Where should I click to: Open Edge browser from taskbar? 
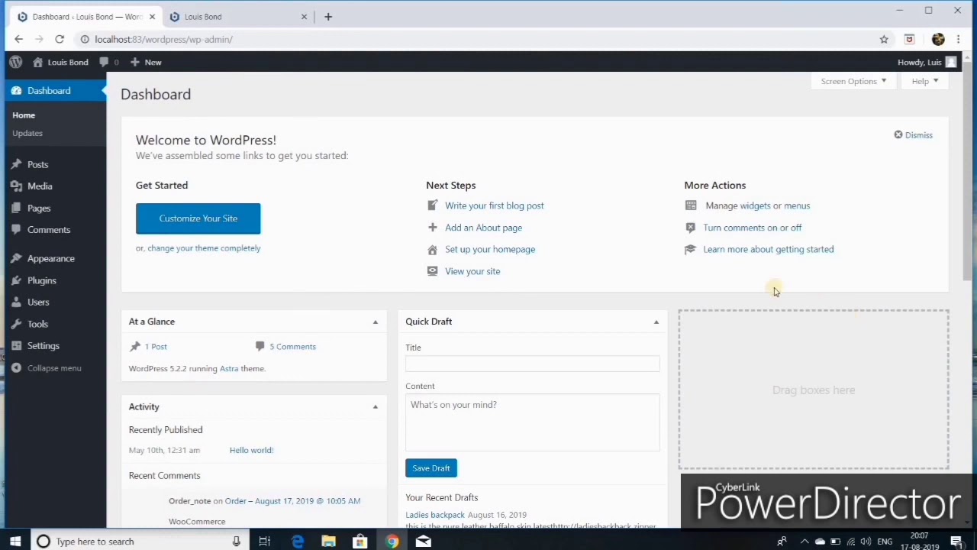pos(297,542)
